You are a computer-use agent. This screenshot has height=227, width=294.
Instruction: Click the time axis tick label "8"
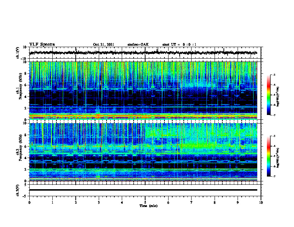coord(215,203)
